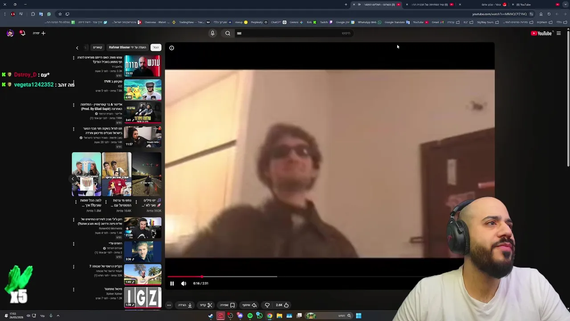Click the Download button below the video
The width and height of the screenshot is (570, 321).
[x=185, y=305]
